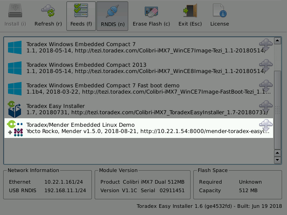The image size is (287, 215).
Task: Toggle the RNDIS (n) button
Action: click(x=113, y=16)
